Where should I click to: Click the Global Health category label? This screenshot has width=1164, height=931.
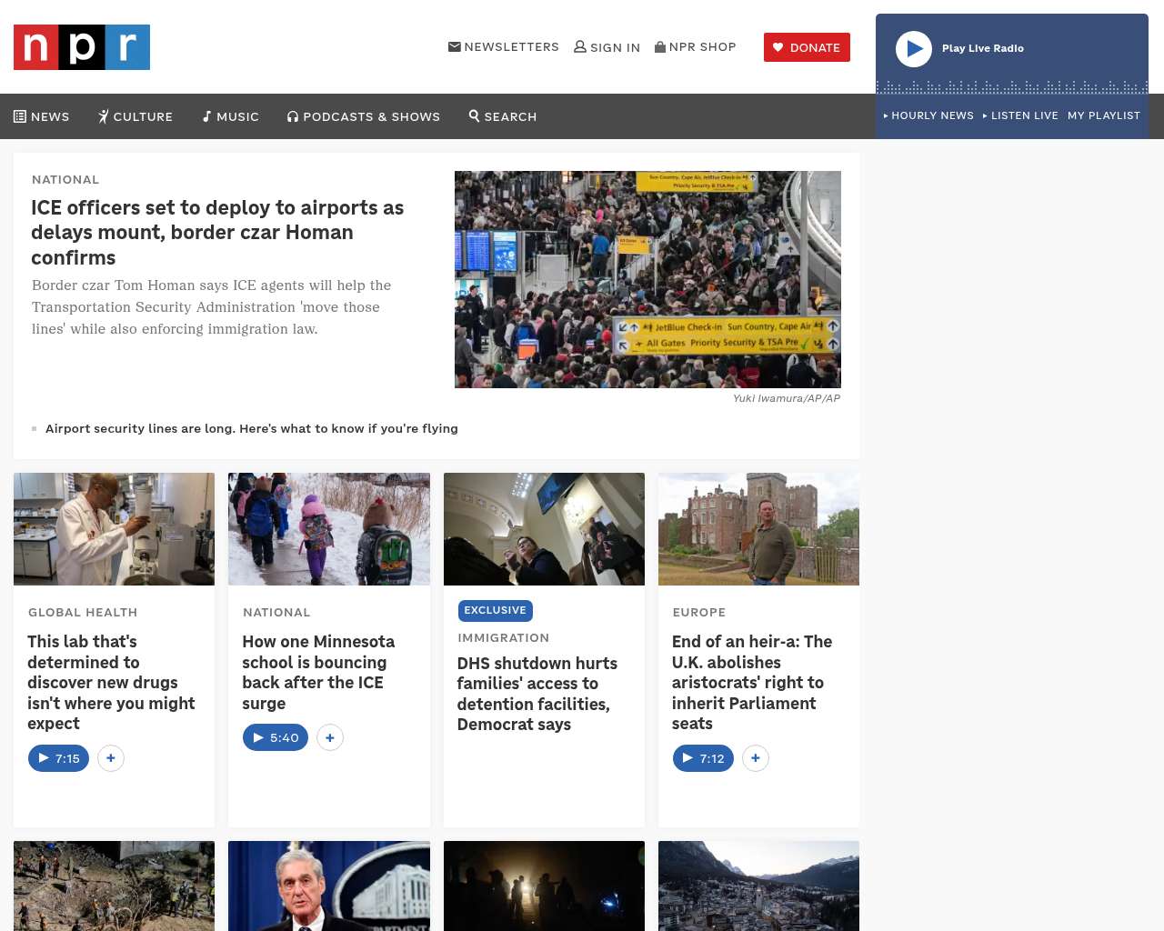click(83, 612)
